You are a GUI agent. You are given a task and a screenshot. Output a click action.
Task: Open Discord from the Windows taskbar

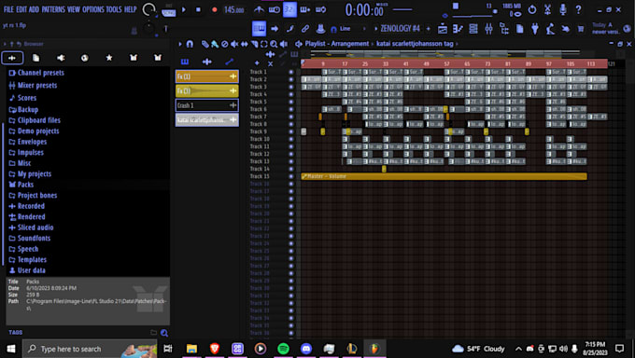click(x=306, y=349)
